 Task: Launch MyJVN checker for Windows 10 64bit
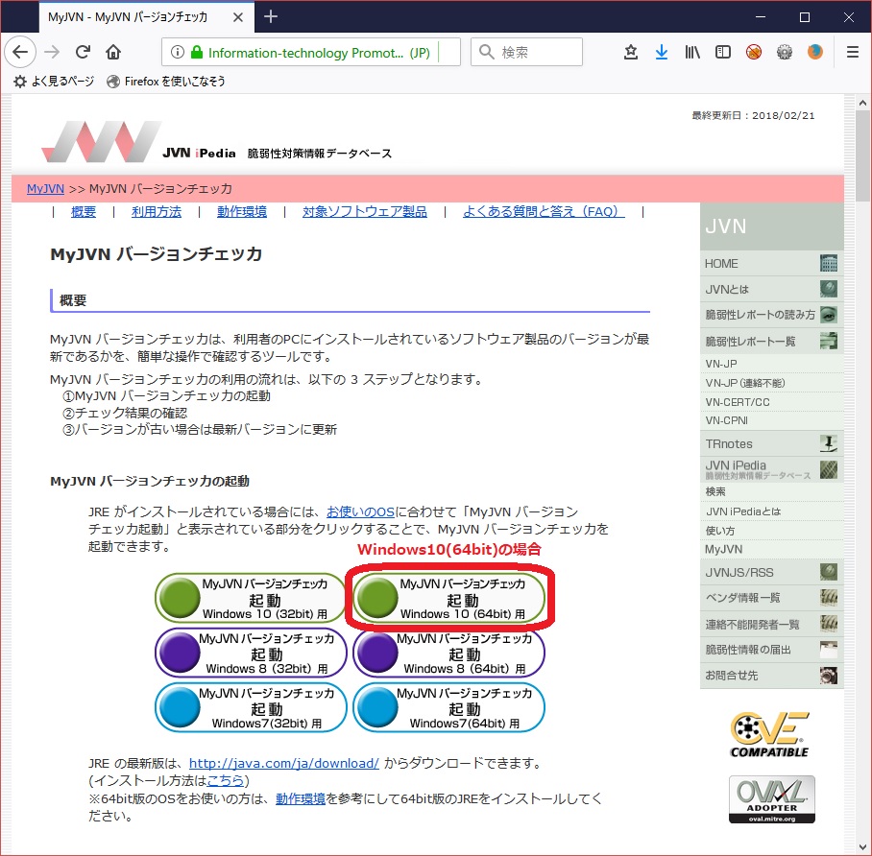click(x=448, y=598)
